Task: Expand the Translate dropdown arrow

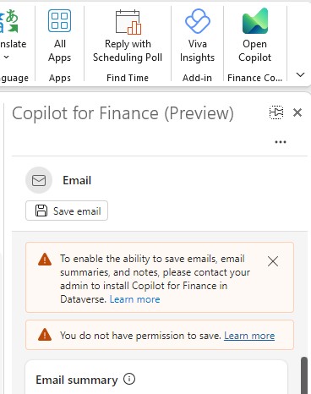Action: (7, 57)
